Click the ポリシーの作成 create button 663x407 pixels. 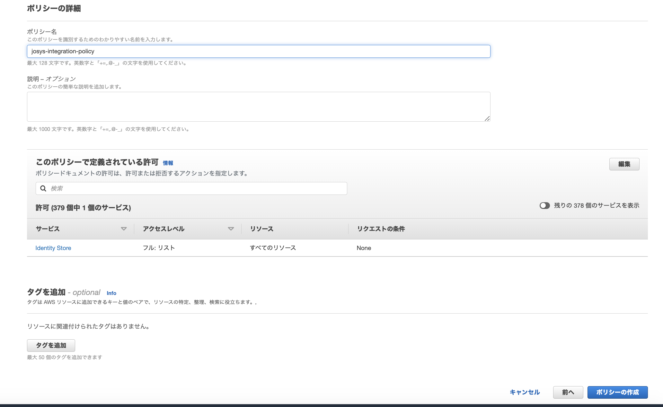coord(617,392)
